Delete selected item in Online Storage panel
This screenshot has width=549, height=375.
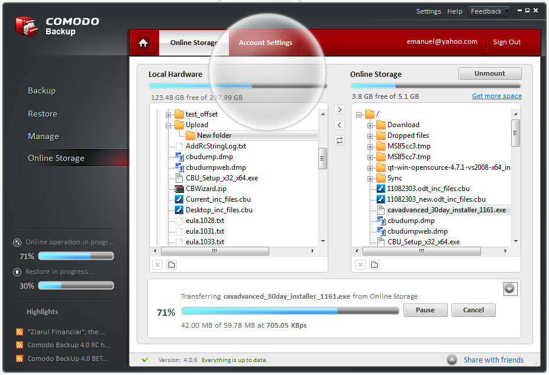pyautogui.click(x=360, y=265)
